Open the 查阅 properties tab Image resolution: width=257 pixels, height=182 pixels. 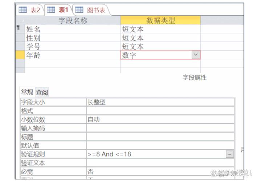42,92
